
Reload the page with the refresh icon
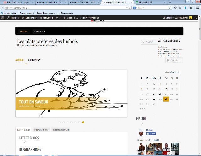click(x=129, y=8)
